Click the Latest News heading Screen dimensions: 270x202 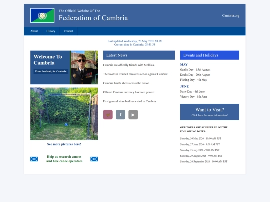pyautogui.click(x=139, y=55)
